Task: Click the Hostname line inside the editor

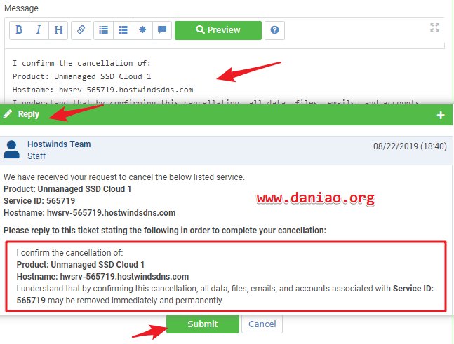Action: [102, 90]
